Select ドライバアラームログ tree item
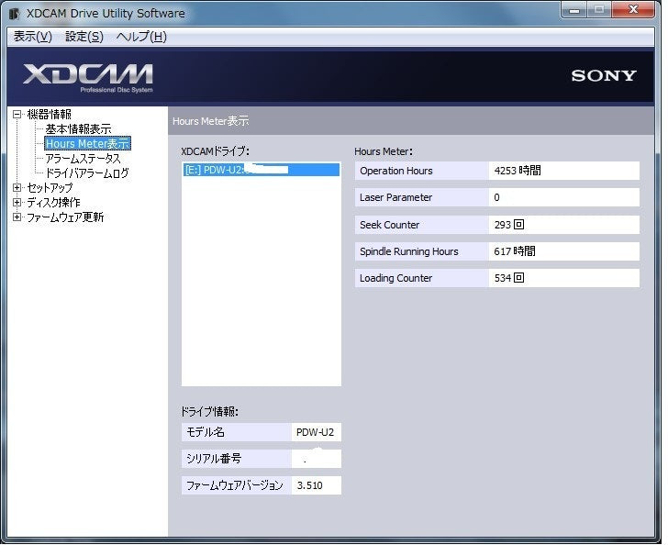The width and height of the screenshot is (668, 545). coord(87,173)
